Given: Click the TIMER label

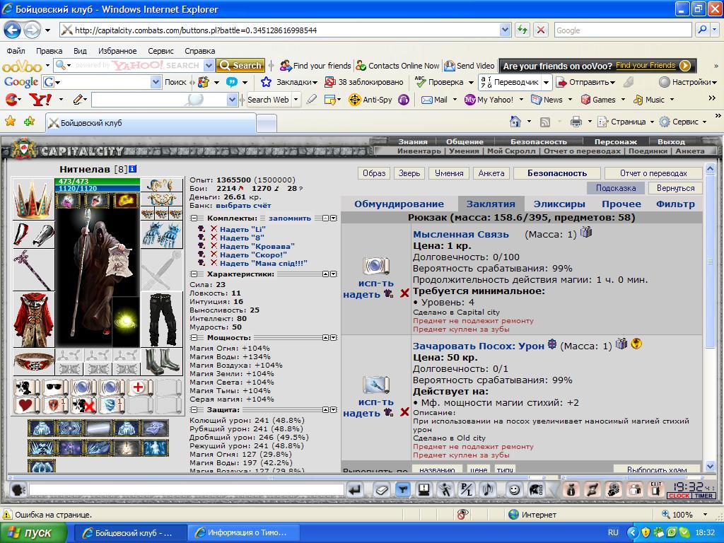Looking at the screenshot, I should 703,496.
